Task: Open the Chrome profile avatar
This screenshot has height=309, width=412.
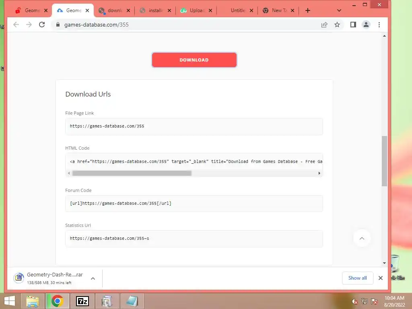Action: [366, 25]
